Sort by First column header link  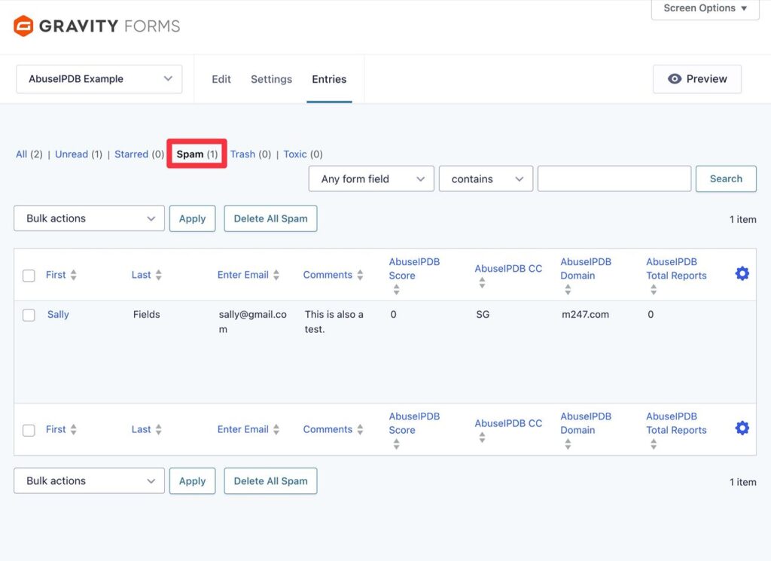(56, 275)
